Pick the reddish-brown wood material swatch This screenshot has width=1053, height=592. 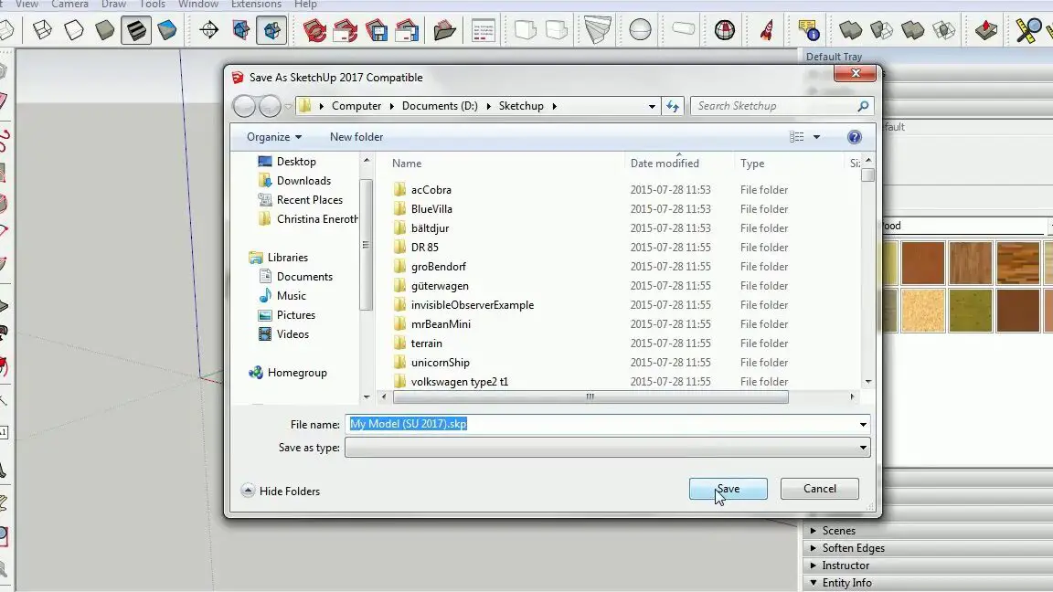point(922,263)
